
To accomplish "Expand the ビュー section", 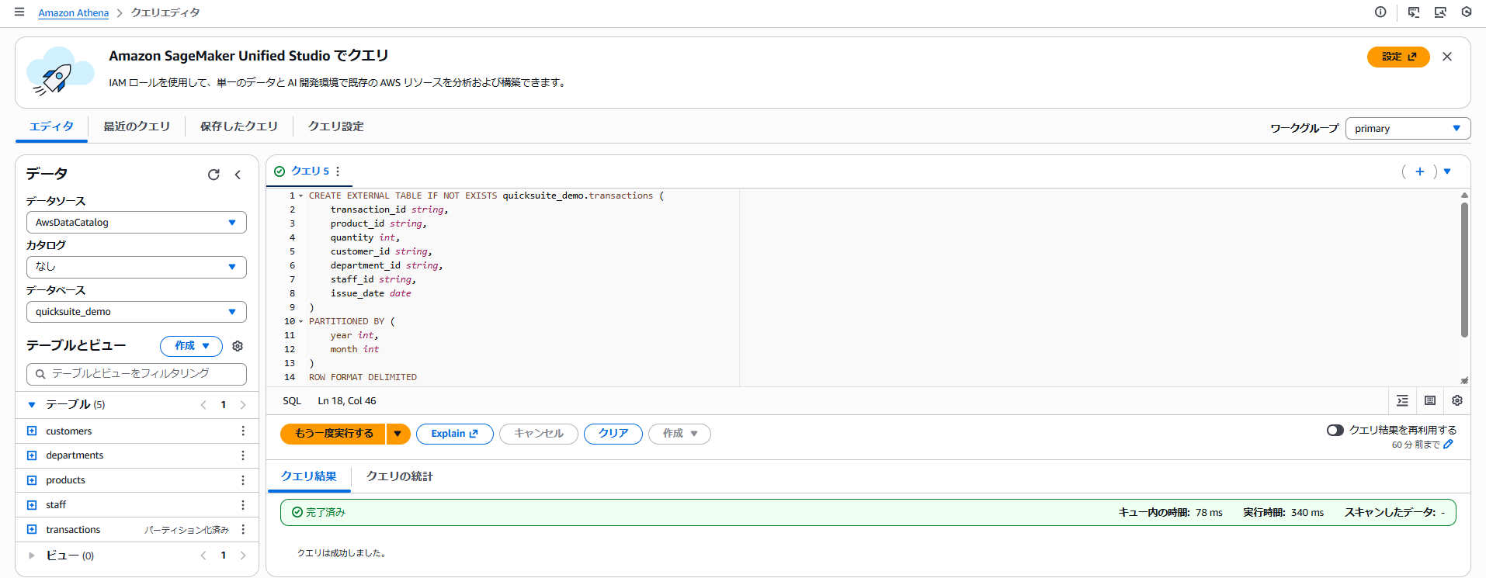I will pyautogui.click(x=32, y=556).
